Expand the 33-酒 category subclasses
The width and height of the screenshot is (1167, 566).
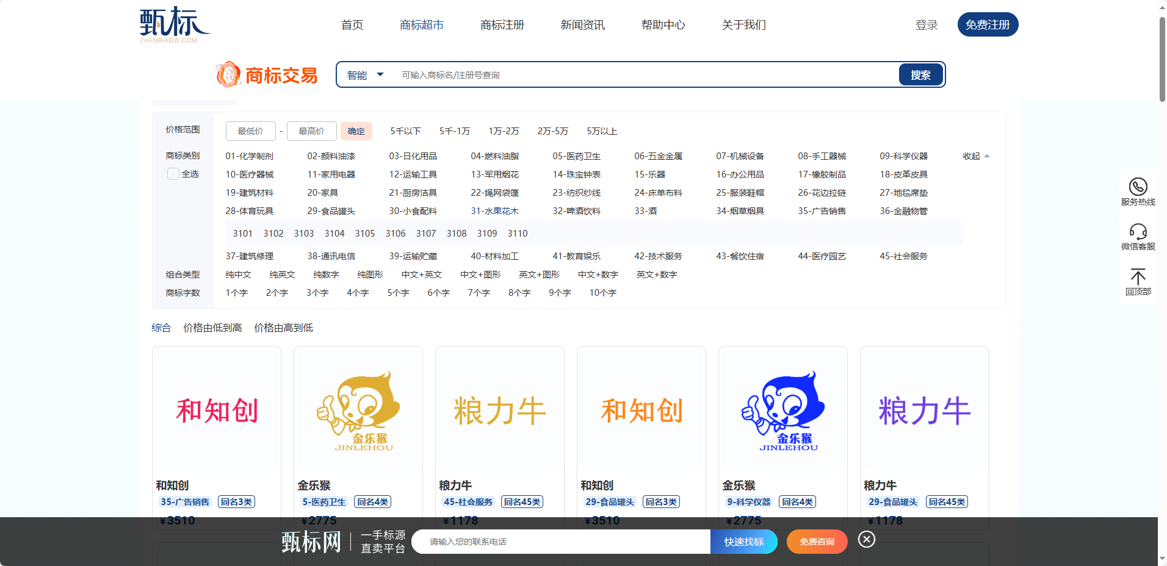(x=645, y=211)
